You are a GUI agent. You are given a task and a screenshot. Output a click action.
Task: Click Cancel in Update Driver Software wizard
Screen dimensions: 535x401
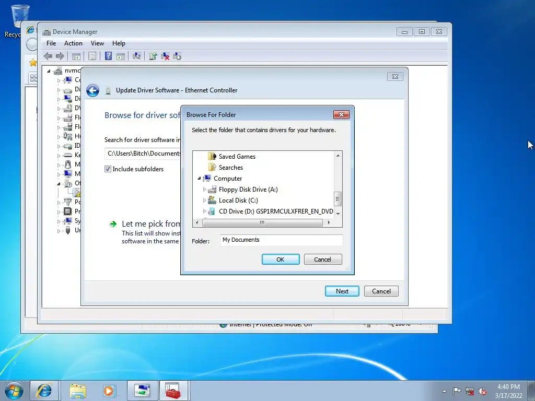coord(381,291)
